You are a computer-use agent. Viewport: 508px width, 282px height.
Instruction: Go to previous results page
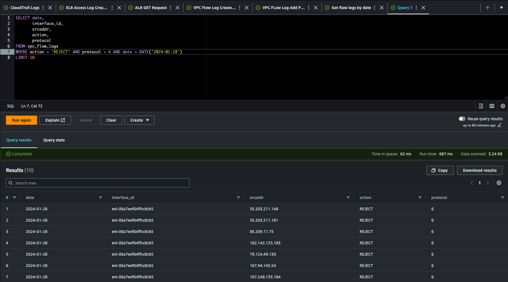pos(472,183)
